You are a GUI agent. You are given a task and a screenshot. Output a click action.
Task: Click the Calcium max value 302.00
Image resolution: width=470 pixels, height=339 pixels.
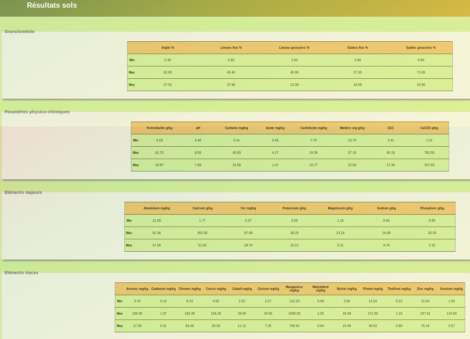(202, 233)
